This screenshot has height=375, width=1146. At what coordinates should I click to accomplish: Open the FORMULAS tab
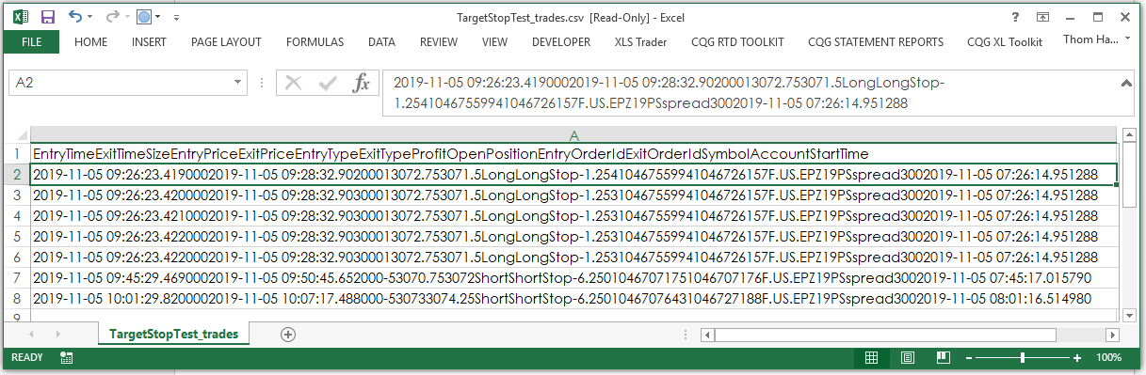coord(315,41)
